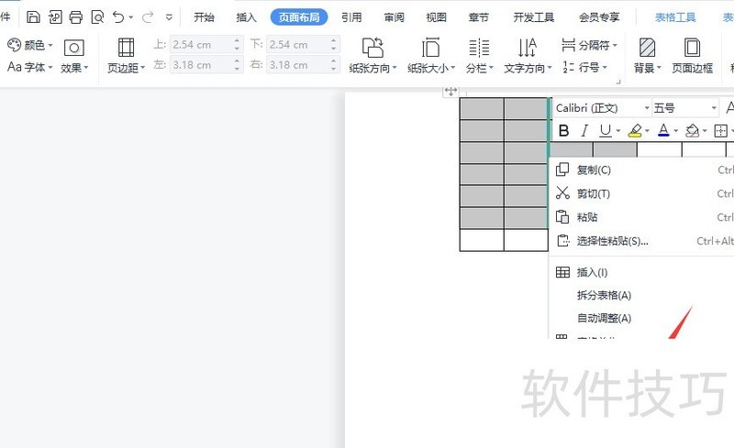The height and width of the screenshot is (448, 734).
Task: Open theme Effects tool
Action: (74, 56)
